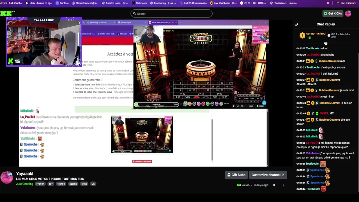
Task: Open the Yayaaakl channel avatar
Action: [6, 177]
